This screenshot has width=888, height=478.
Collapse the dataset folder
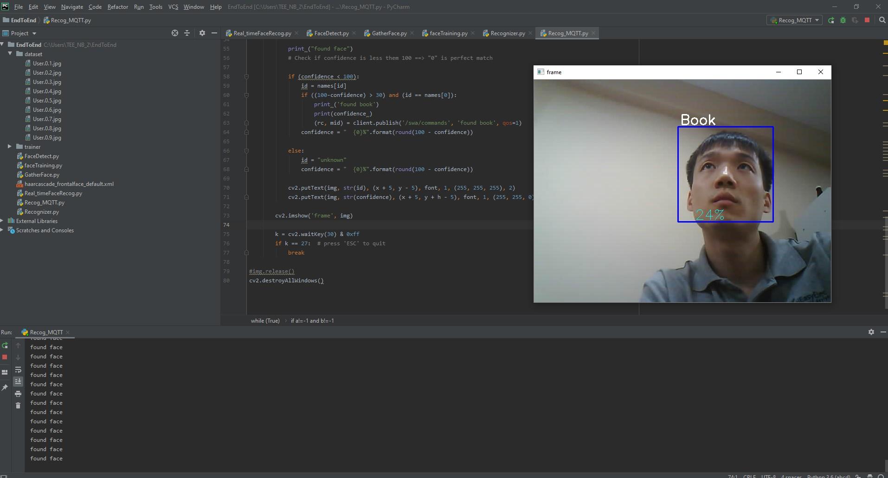(x=10, y=54)
